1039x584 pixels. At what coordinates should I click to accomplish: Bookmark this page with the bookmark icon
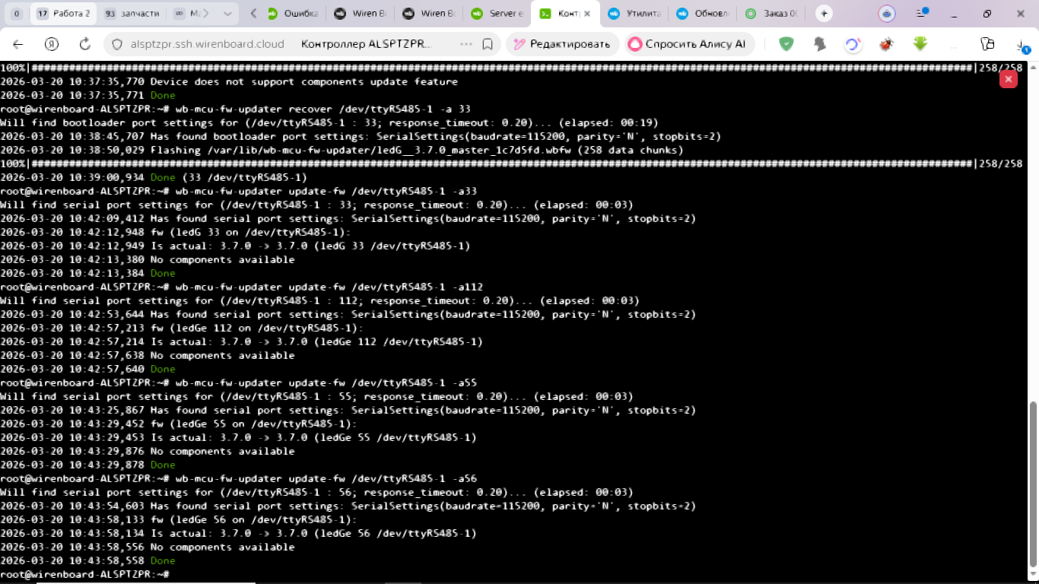click(x=488, y=44)
